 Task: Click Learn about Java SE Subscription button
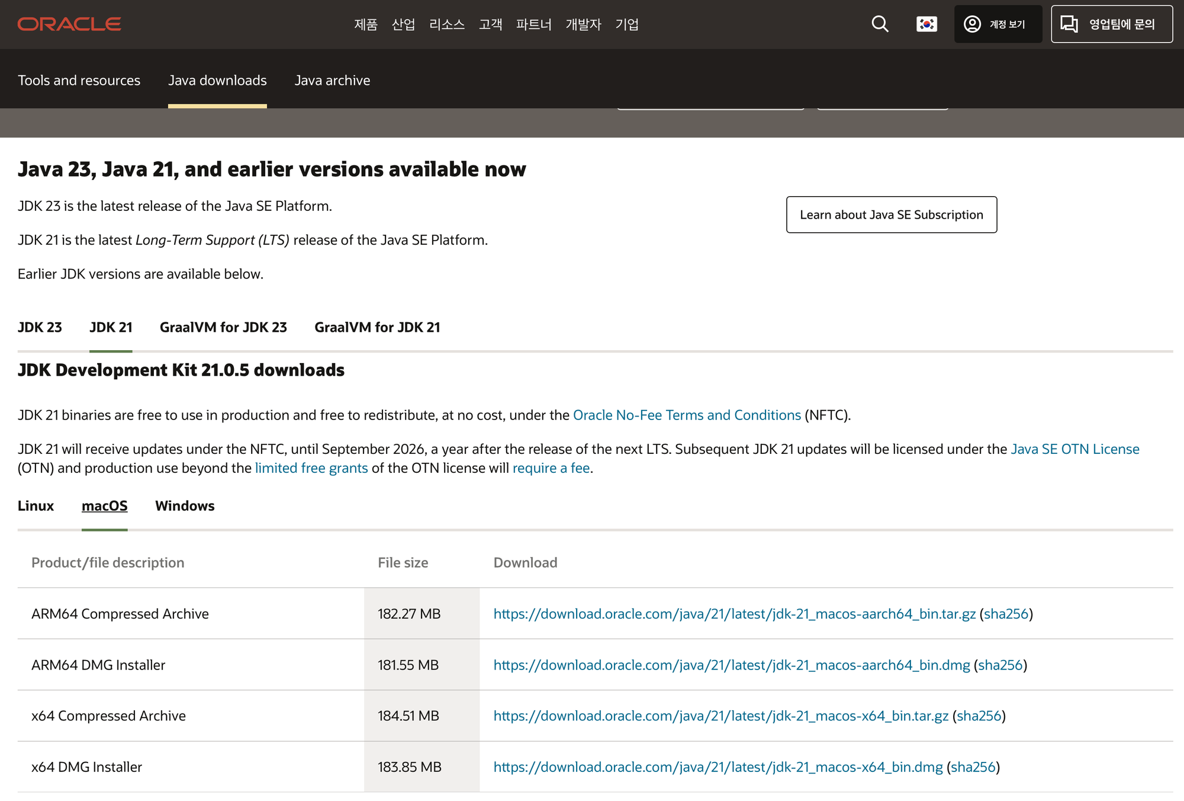tap(892, 214)
